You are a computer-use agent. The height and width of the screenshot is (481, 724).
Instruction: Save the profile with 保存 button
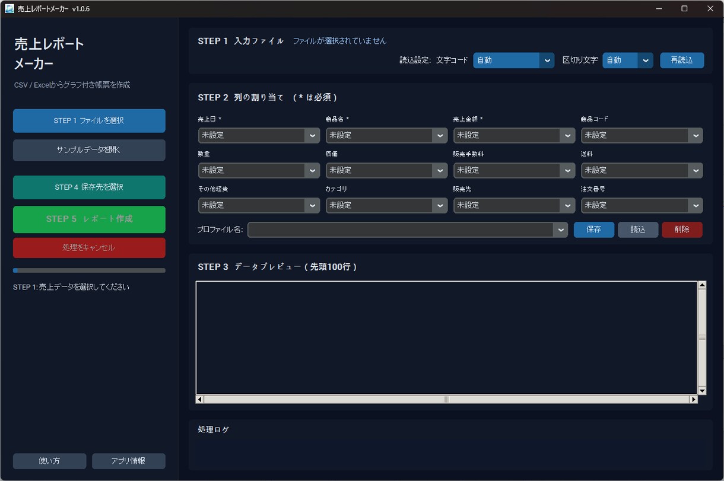[x=593, y=230]
